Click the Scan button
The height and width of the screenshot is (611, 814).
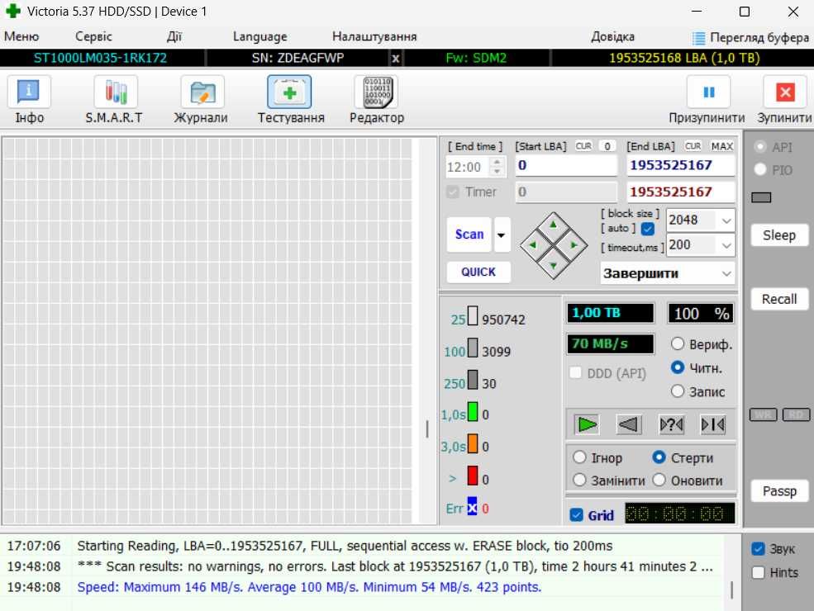coord(469,235)
